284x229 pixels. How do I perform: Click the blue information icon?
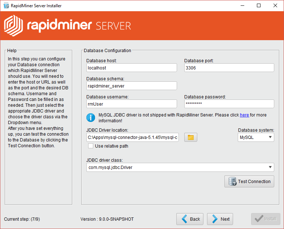(x=90, y=118)
